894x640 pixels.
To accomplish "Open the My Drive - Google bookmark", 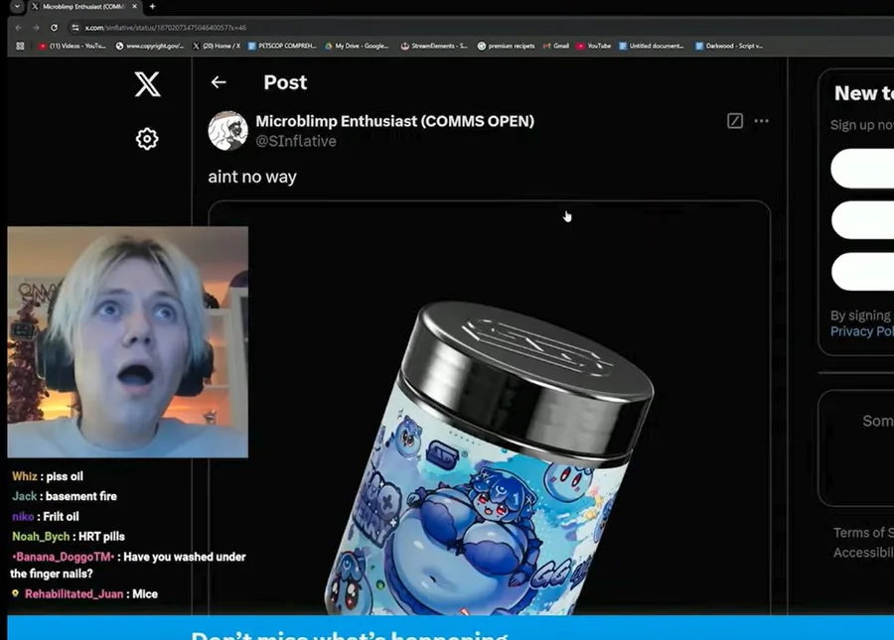I will click(357, 46).
